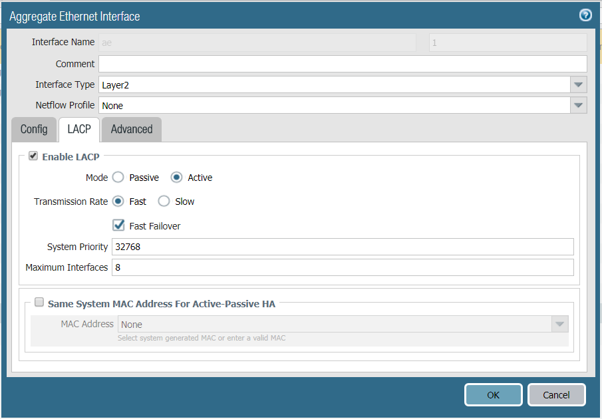Open the help icon in dialog header
The width and height of the screenshot is (602, 419).
click(585, 15)
